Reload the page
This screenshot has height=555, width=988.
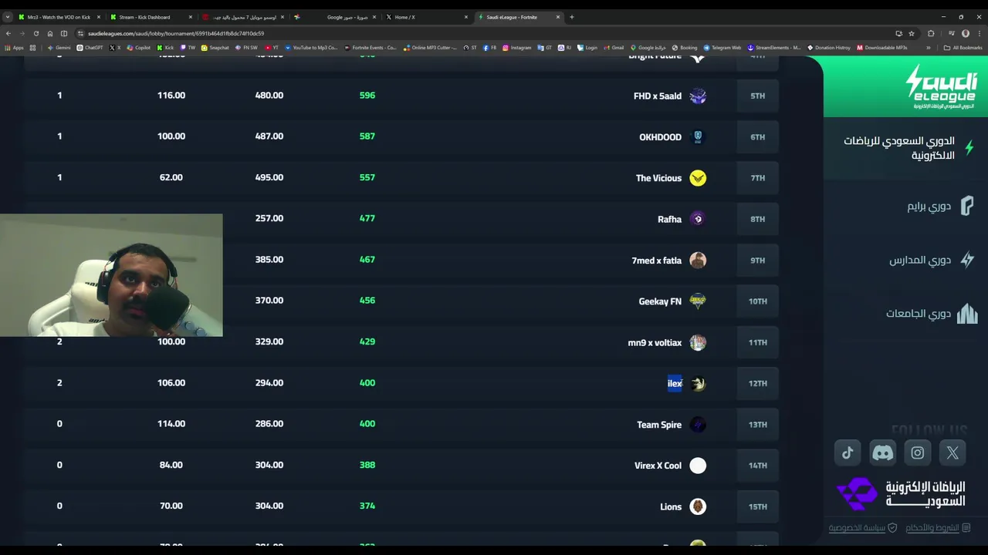pos(36,33)
